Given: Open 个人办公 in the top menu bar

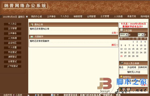Looking at the screenshot, I should 65,16.
